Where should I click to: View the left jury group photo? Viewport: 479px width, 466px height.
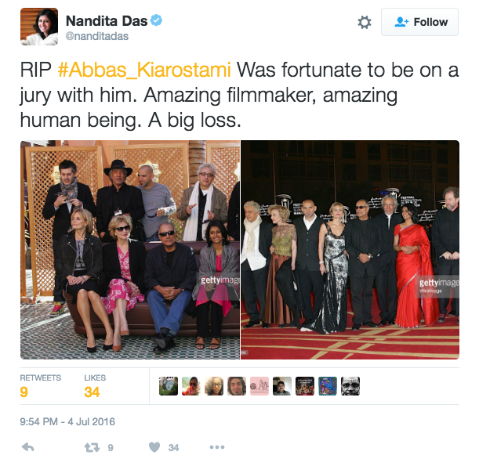tap(130, 250)
